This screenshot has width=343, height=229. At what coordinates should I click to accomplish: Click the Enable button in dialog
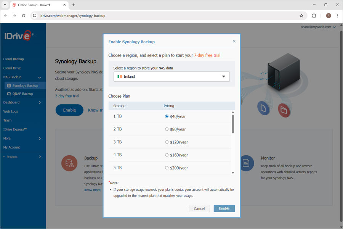tap(224, 208)
